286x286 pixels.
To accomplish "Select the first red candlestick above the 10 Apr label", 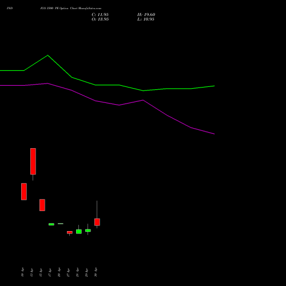I will (24, 192).
